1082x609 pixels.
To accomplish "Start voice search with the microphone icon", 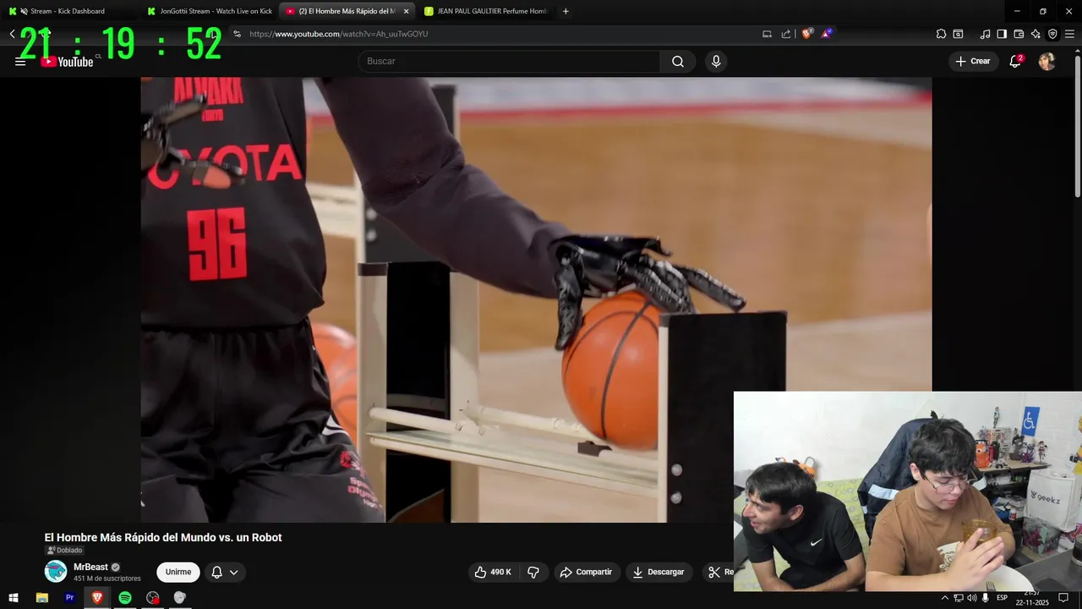I will click(x=716, y=61).
